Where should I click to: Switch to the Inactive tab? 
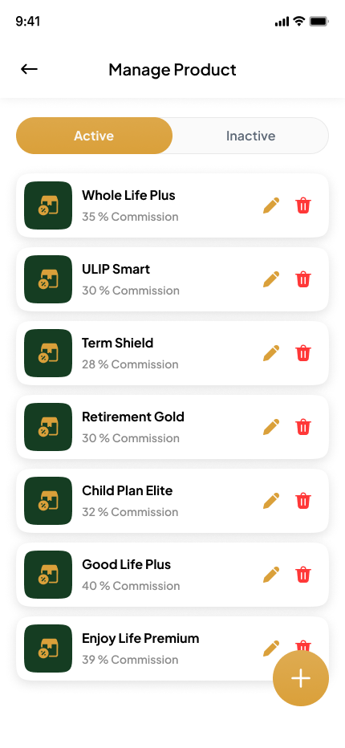(250, 136)
